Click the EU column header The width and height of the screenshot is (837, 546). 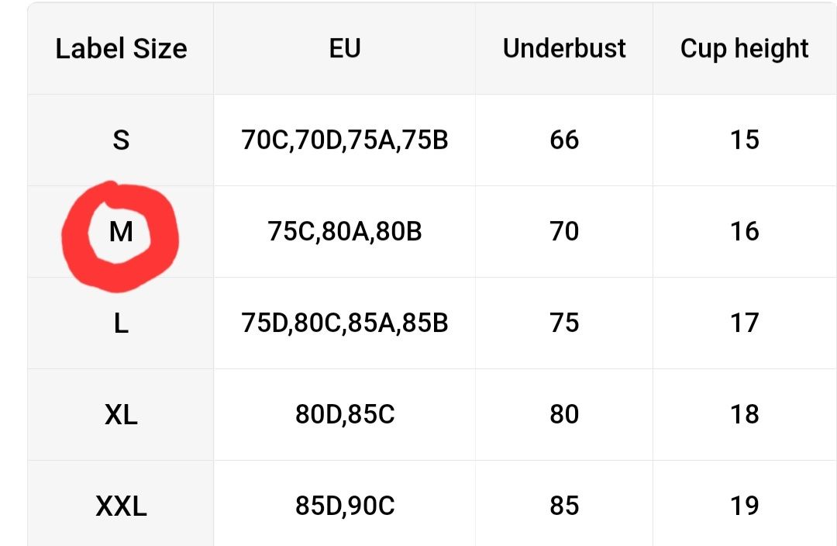click(x=345, y=49)
